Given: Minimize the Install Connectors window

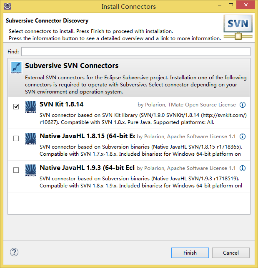Looking at the screenshot, I should [220, 6].
